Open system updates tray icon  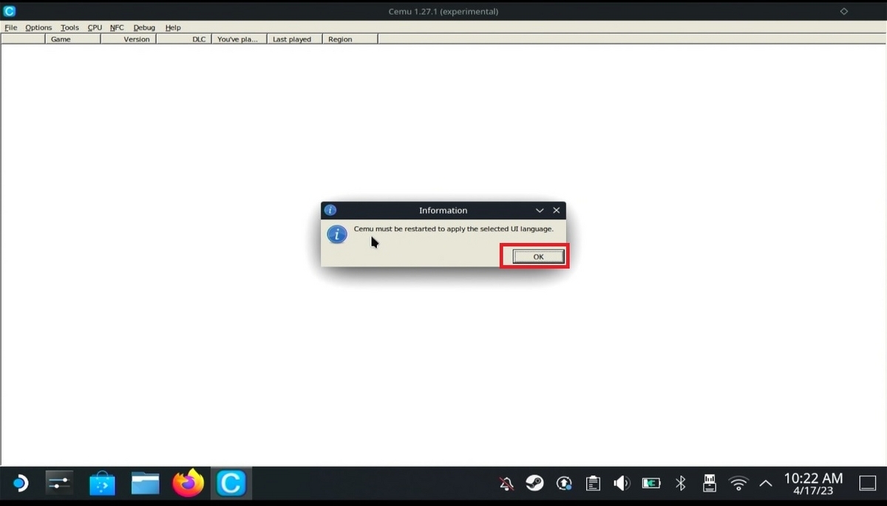(x=564, y=484)
